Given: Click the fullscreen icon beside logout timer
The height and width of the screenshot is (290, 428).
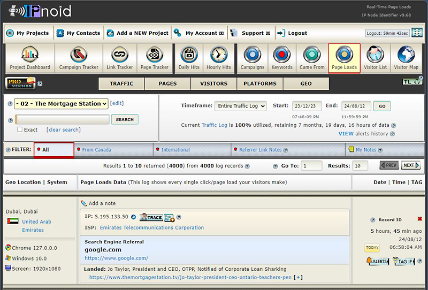Looking at the screenshot, I should 417,33.
